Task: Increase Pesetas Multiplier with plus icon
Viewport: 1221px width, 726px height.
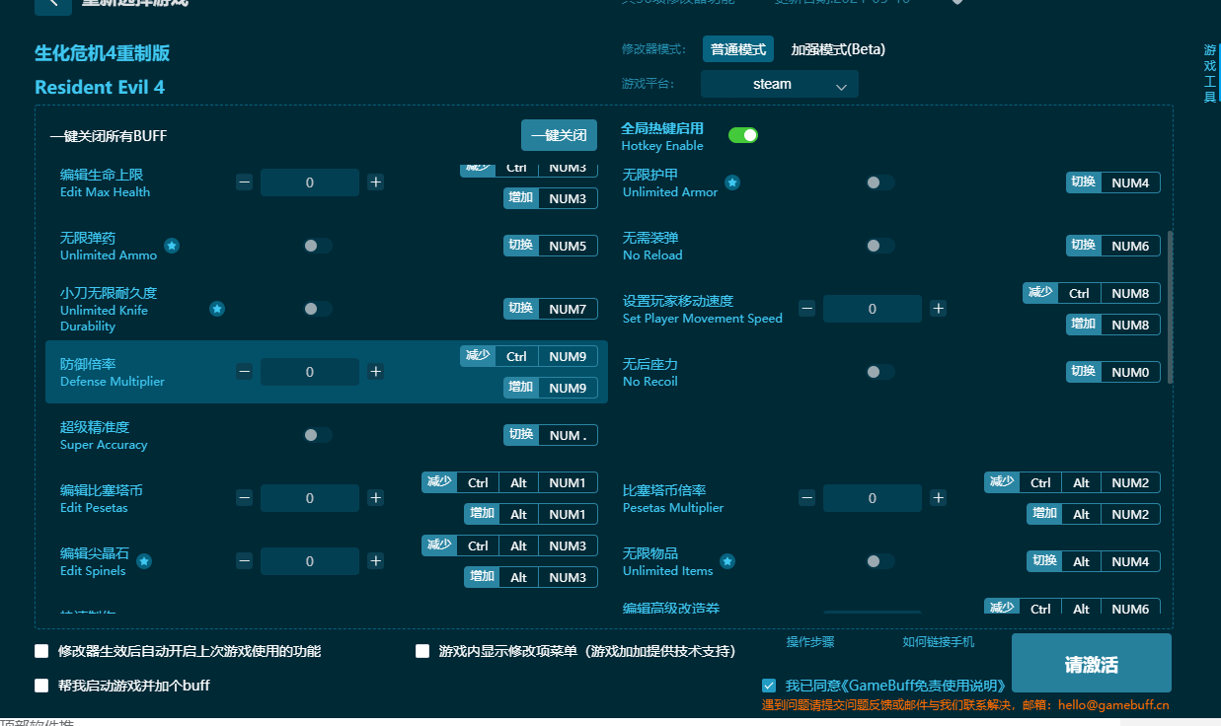Action: (x=938, y=498)
